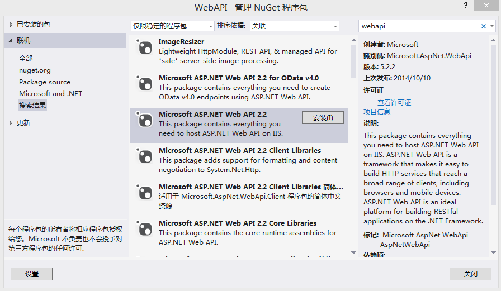Viewport: 501px width, 291px height.
Task: Open the 项目信息 link
Action: (x=377, y=112)
